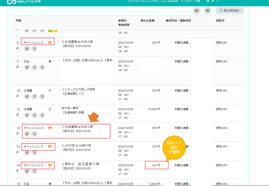269x186 pixels.
Task: Click the trash icon in row 11
Action: coord(42,115)
